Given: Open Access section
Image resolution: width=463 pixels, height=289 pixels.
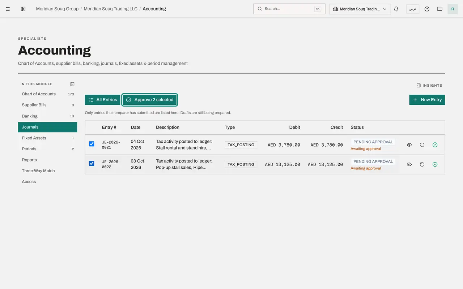Looking at the screenshot, I should click(x=47, y=182).
